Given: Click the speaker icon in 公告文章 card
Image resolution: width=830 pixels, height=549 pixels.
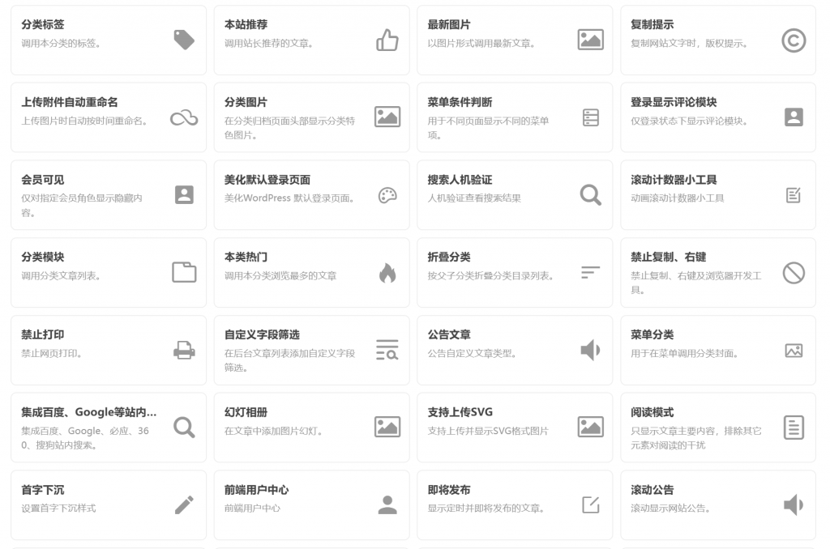Looking at the screenshot, I should (x=590, y=350).
